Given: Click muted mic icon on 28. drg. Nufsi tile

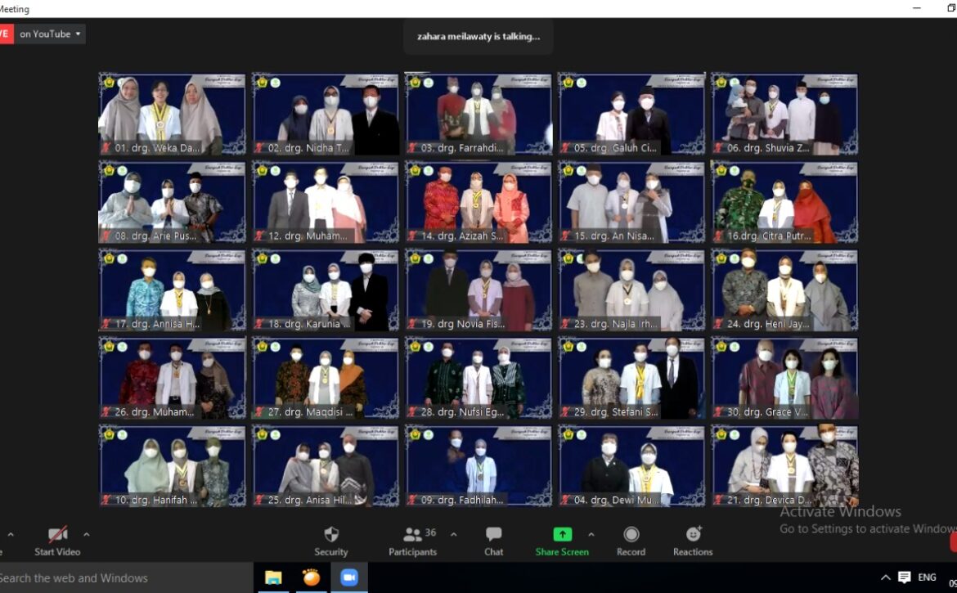Looking at the screenshot, I should coord(412,411).
